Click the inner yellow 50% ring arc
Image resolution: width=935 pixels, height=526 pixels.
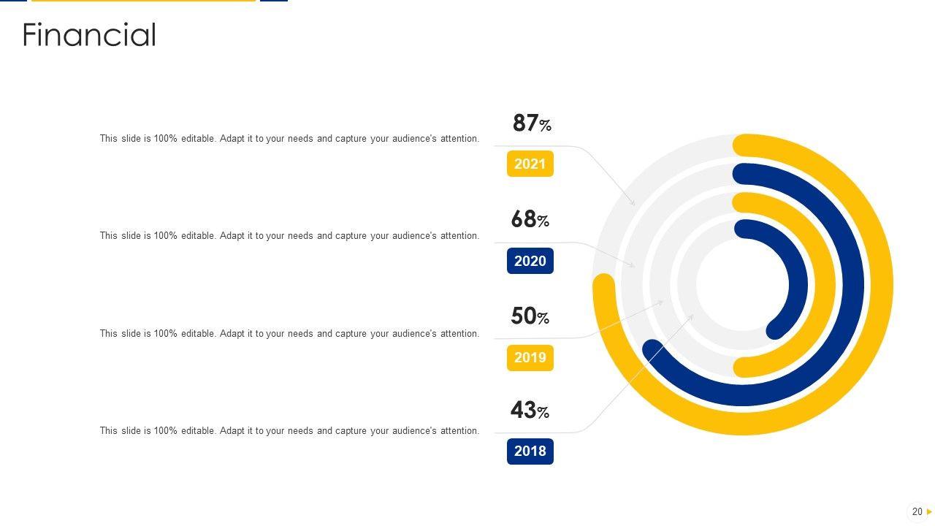coord(824,285)
